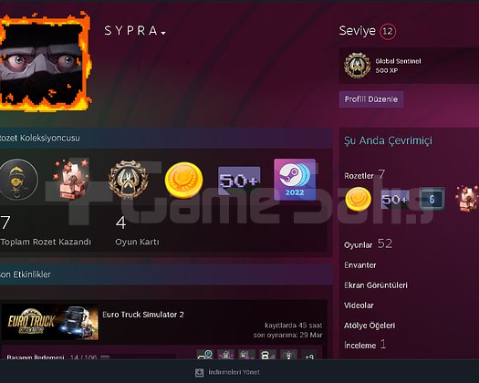
Task: Open the Toplam Rozet Kazandı counter
Action: pyautogui.click(x=46, y=231)
